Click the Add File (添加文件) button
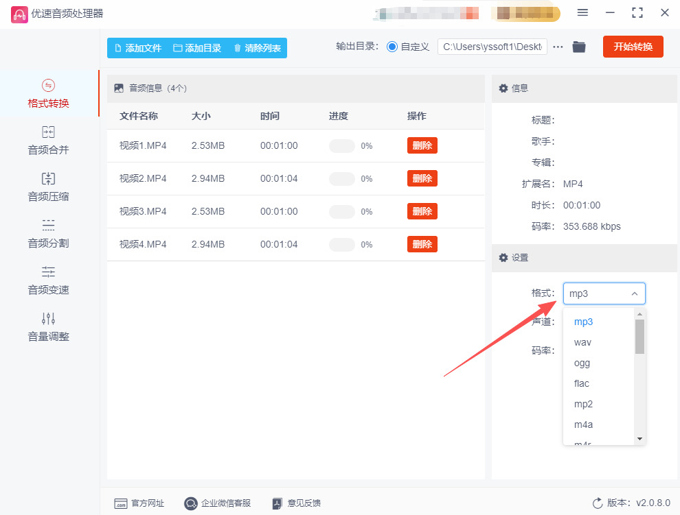Viewport: 680px width, 515px height. click(138, 48)
